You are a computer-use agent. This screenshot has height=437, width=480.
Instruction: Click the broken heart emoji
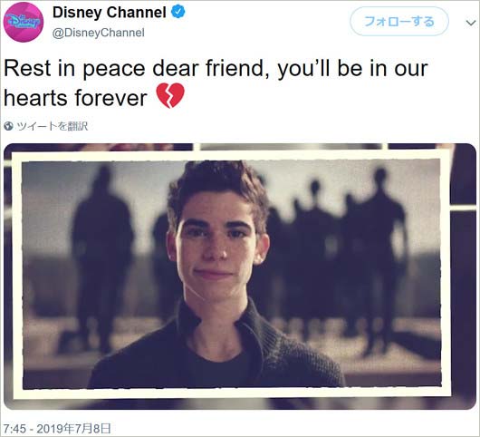tap(170, 96)
